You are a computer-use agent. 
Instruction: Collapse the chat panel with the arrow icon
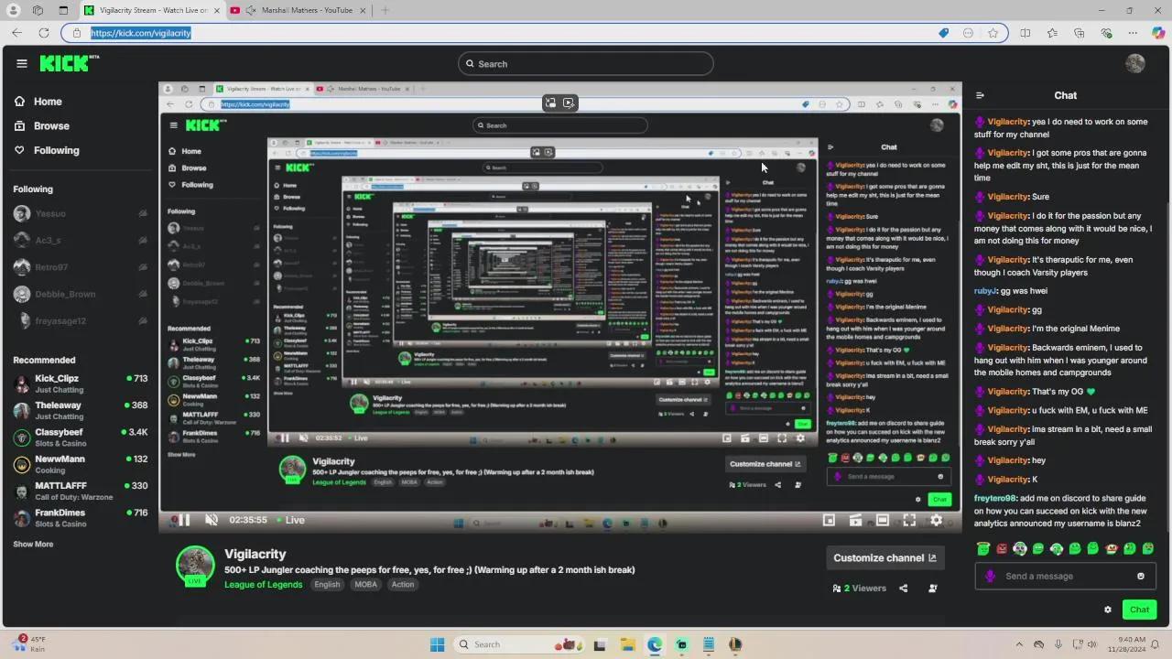[980, 95]
